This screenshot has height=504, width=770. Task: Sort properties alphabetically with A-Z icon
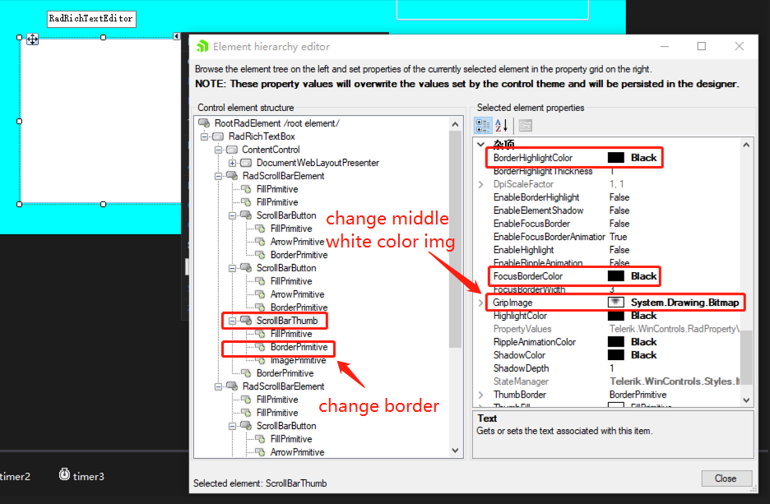tap(501, 126)
